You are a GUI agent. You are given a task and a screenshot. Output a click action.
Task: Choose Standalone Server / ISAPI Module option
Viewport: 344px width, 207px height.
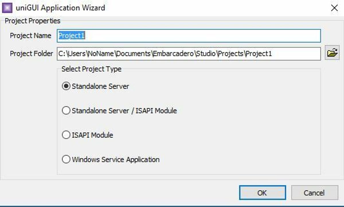click(x=66, y=110)
